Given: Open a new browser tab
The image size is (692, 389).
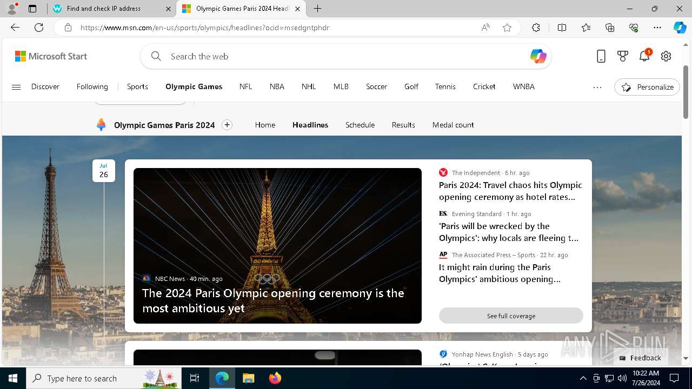Looking at the screenshot, I should click(x=318, y=9).
